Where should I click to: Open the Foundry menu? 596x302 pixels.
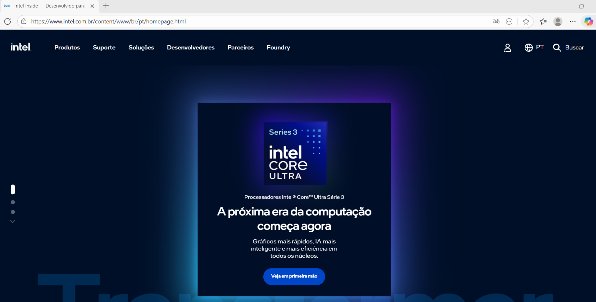(x=278, y=48)
